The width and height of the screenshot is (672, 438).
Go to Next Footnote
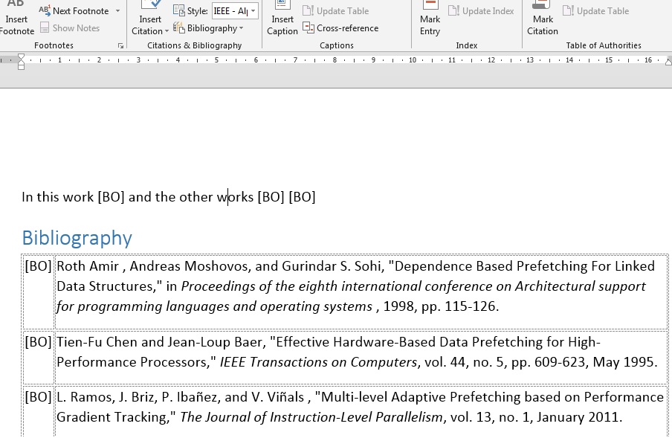(74, 10)
